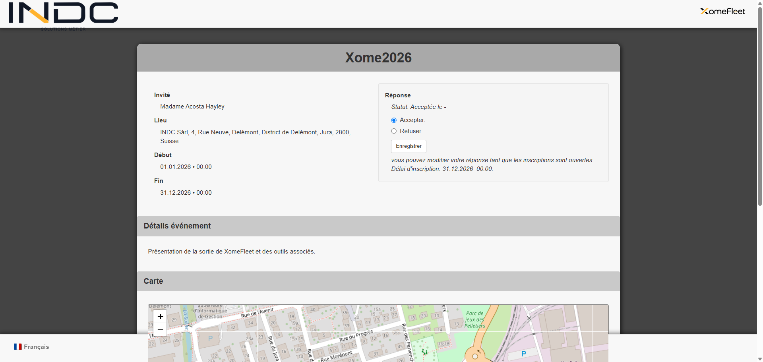Click the start date 01.01.2026 • 00:00
The height and width of the screenshot is (362, 763).
(x=186, y=167)
